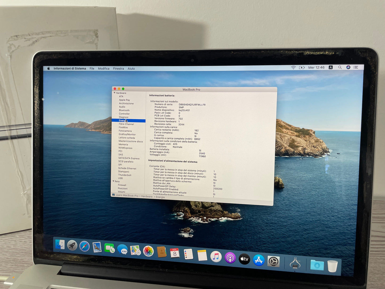Viewport: 385px width, 289px height.
Task: Open Safari compass icon in Dock
Action: 84,246
